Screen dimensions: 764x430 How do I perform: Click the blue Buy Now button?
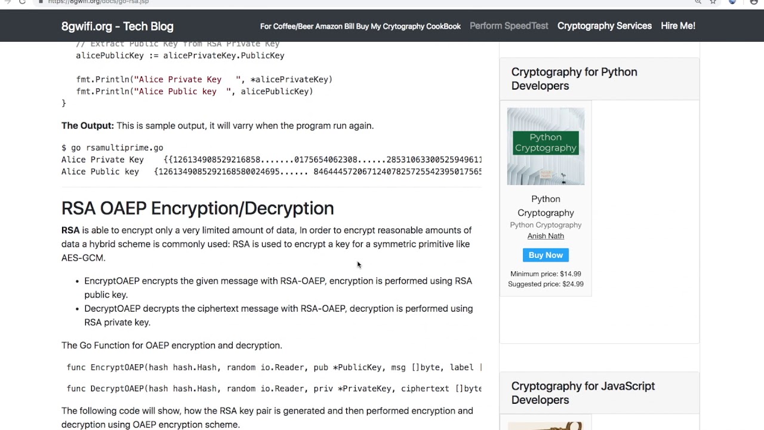pos(546,255)
